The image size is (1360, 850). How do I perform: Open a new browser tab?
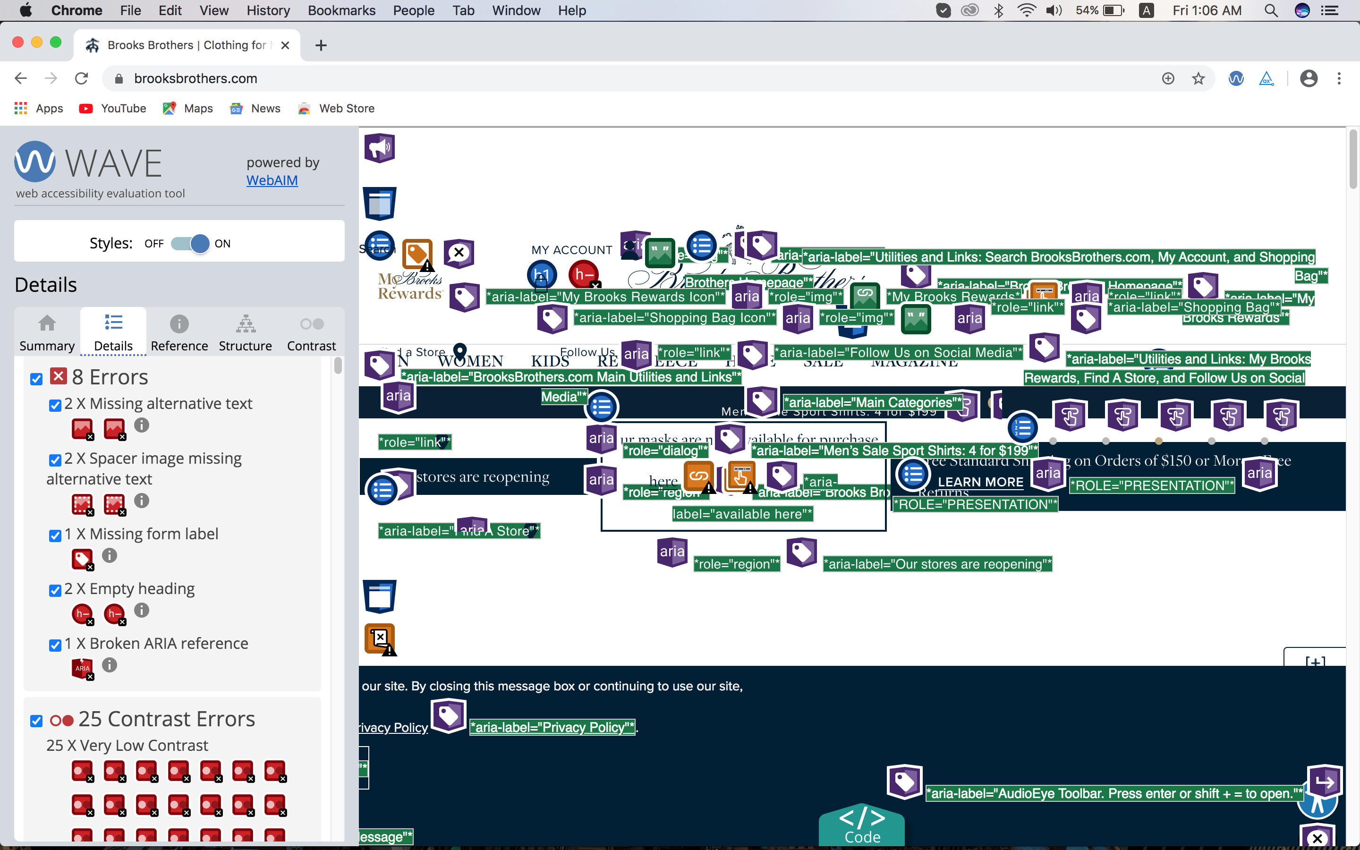pyautogui.click(x=321, y=45)
